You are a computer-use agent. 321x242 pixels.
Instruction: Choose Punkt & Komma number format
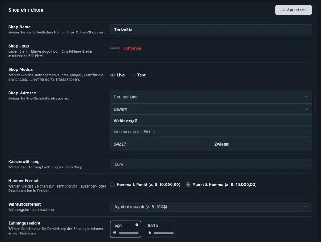(x=188, y=185)
